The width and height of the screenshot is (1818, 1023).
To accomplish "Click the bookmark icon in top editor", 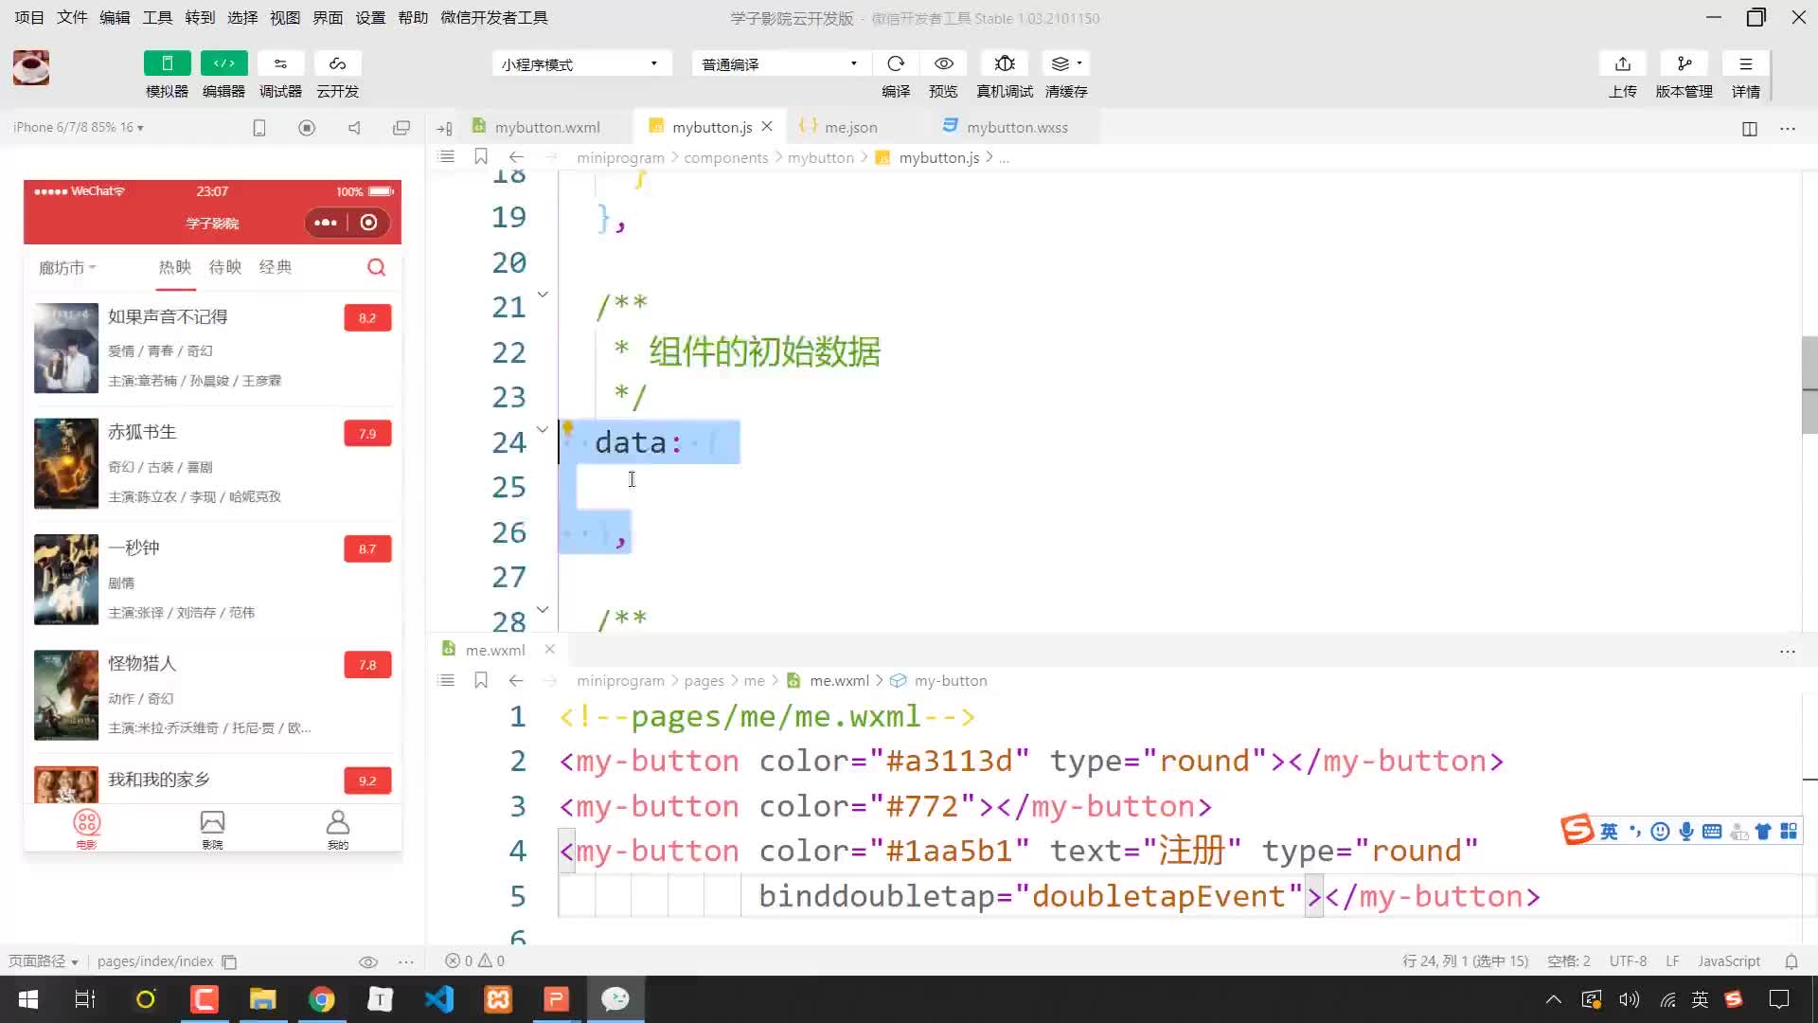I will [481, 157].
